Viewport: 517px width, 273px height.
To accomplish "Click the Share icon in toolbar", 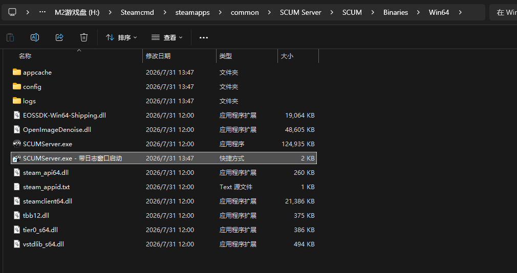I will 59,37.
